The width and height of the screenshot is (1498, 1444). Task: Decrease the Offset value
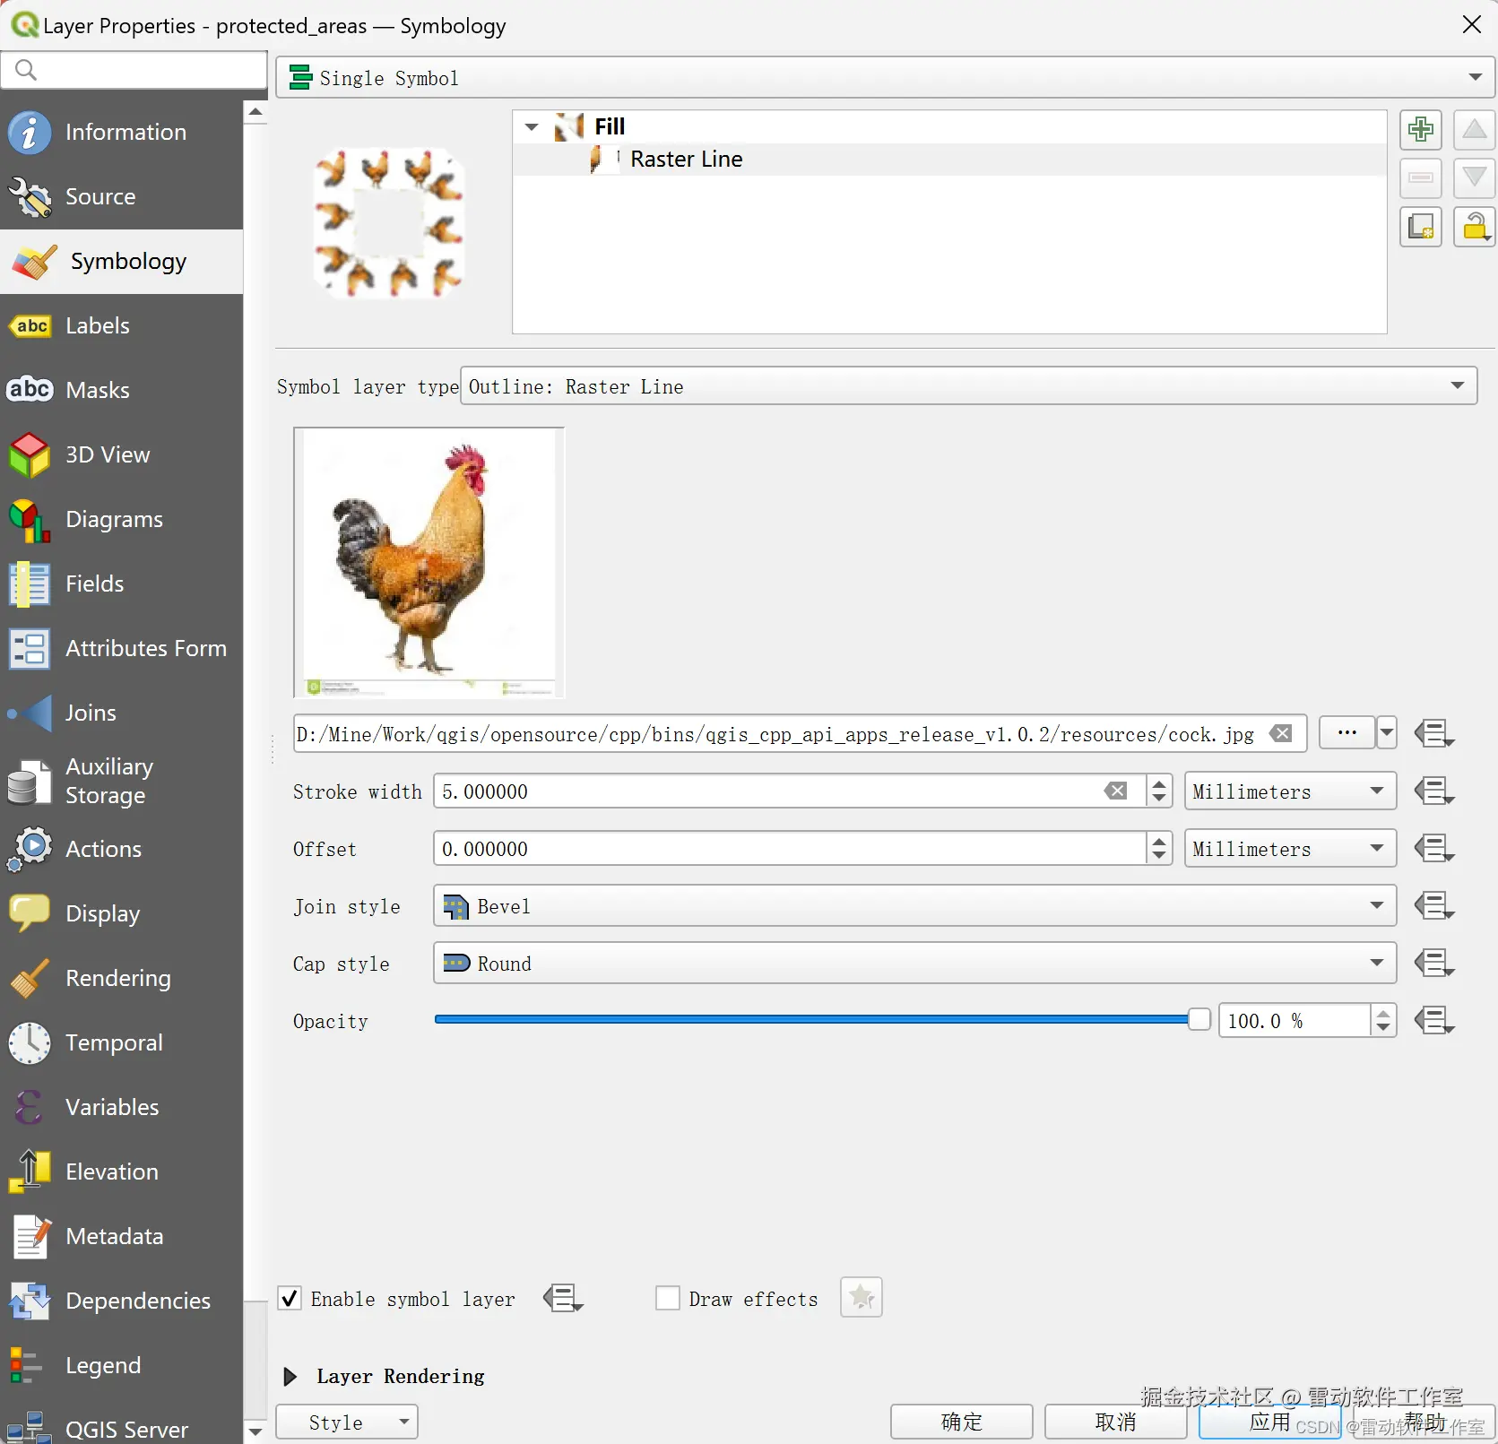[1159, 857]
